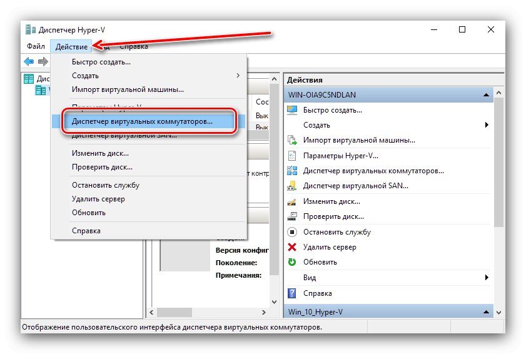Click Virtual Switch Manager icon in Actions pane
The image size is (526, 354).
292,171
